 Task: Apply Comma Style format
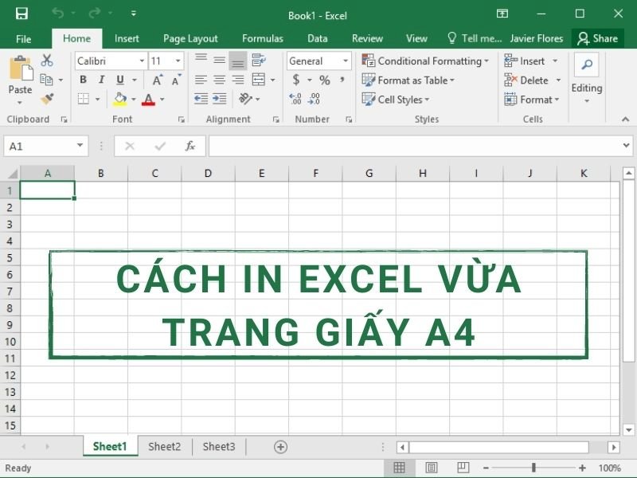(x=342, y=80)
